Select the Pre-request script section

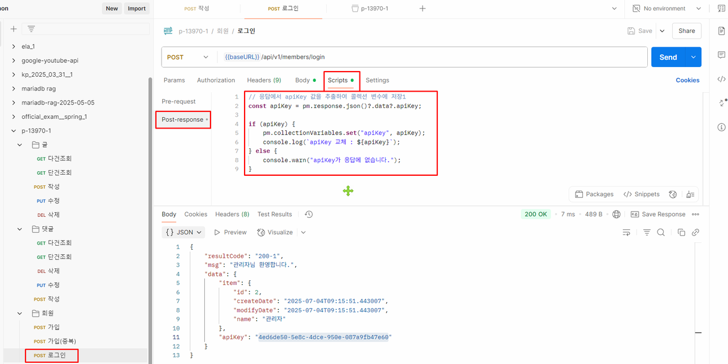(x=179, y=101)
